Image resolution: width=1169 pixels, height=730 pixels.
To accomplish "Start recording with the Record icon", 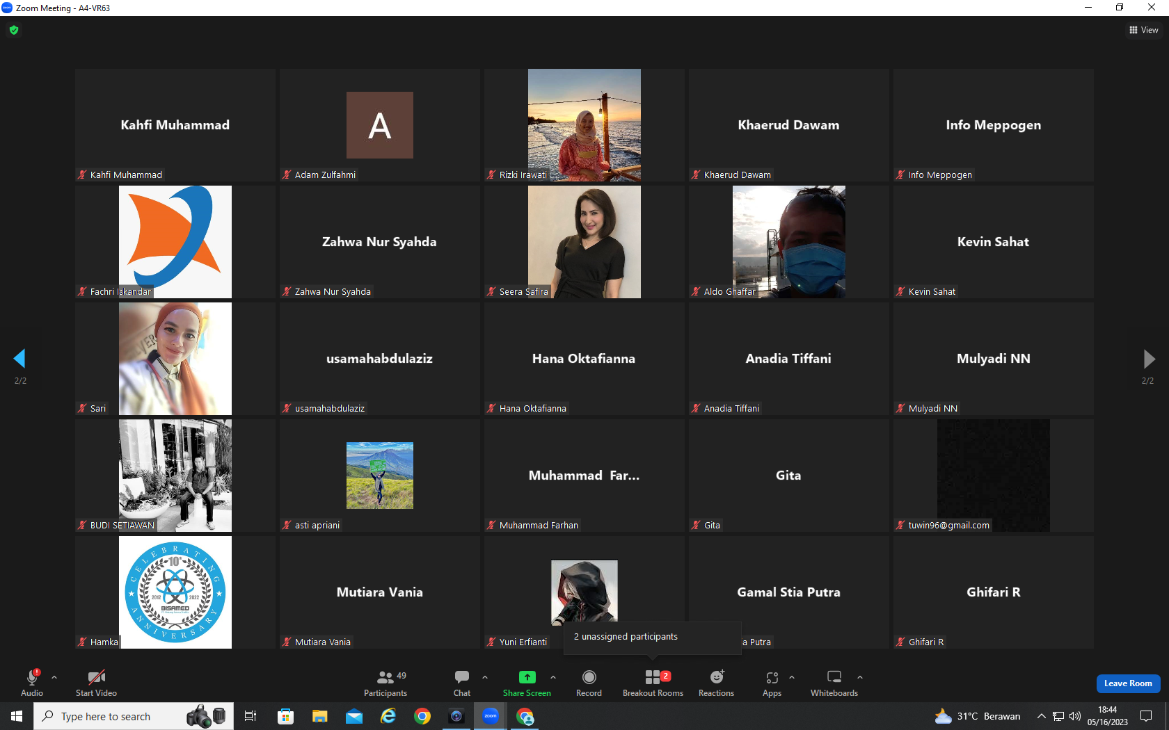I will pos(589,676).
